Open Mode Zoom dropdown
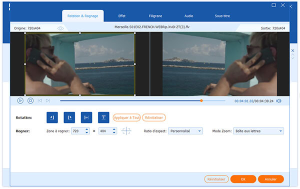The width and height of the screenshot is (300, 189). 258,131
